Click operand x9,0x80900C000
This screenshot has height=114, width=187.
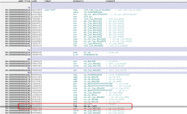tap(93, 12)
